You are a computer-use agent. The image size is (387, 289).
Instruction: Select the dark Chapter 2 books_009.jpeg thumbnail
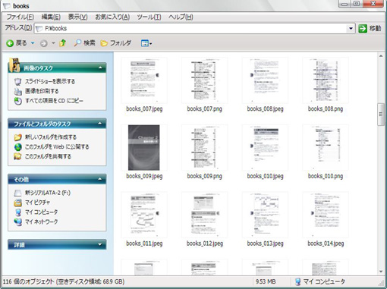(x=144, y=148)
